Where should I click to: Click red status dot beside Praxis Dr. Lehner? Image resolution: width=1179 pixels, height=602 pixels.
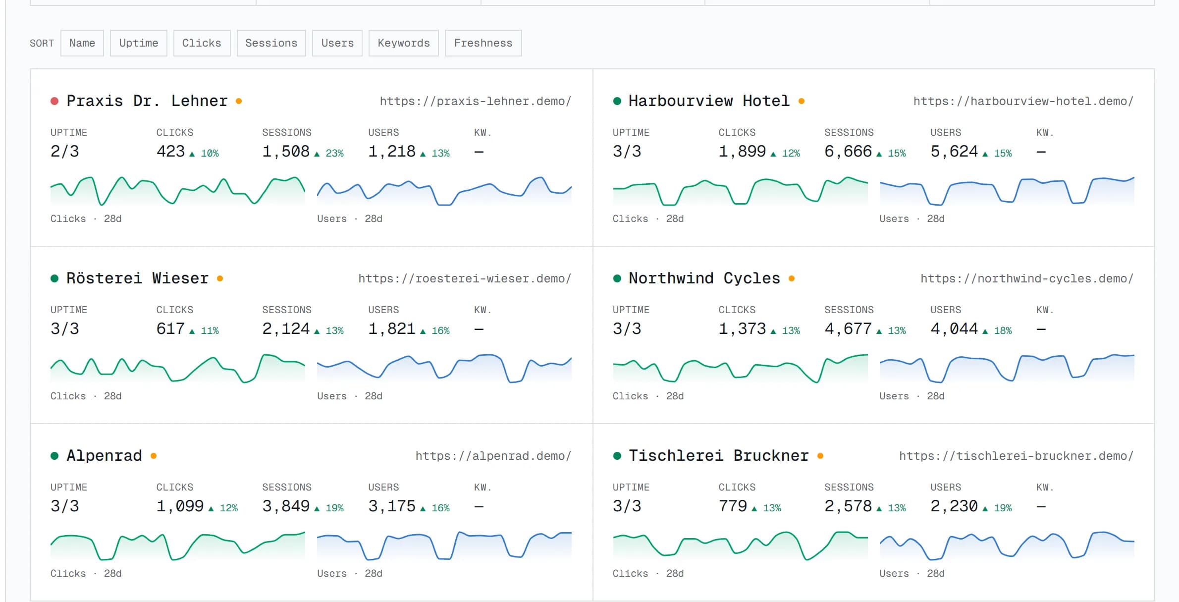pos(54,101)
